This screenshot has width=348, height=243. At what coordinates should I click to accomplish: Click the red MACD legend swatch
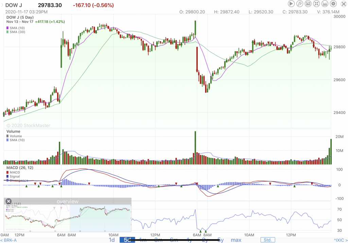(x=7, y=172)
